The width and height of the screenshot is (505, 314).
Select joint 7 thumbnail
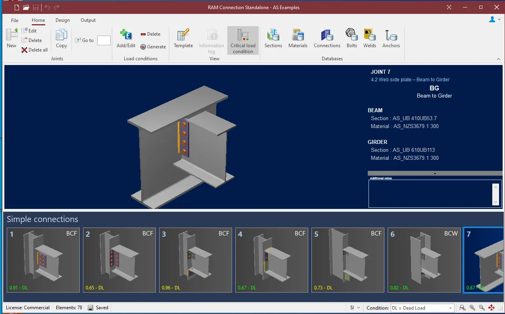(483, 260)
